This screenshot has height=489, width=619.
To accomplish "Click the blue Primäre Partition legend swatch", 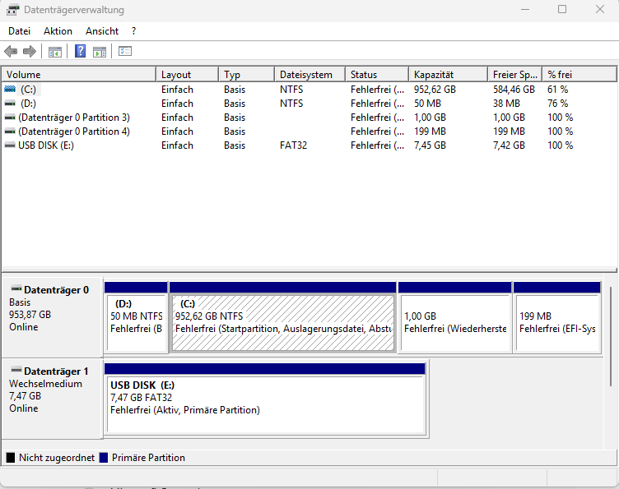I will click(x=104, y=458).
